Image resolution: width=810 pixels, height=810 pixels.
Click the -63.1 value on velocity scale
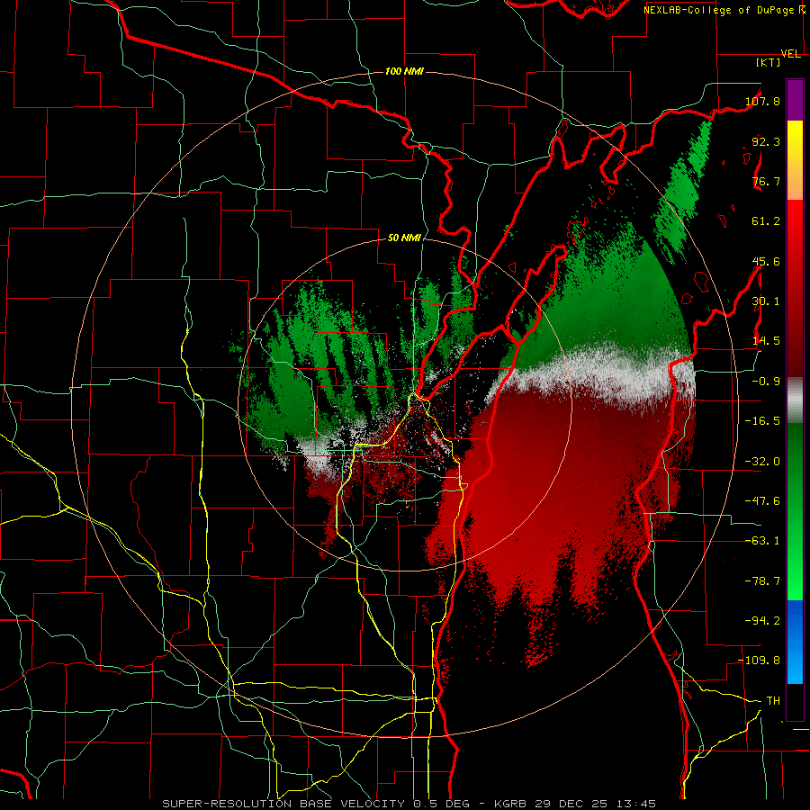762,541
